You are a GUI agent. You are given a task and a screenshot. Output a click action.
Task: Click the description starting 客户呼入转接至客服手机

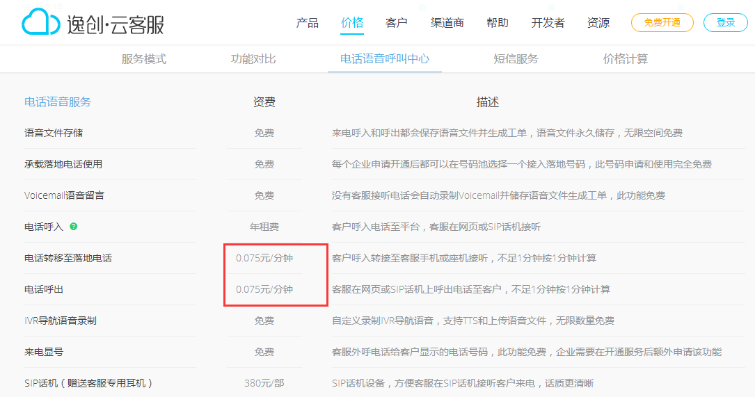[x=463, y=258]
